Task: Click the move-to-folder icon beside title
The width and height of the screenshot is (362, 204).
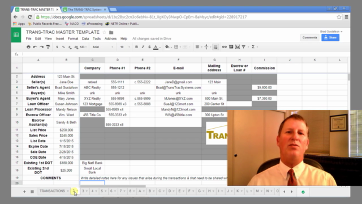Action: (111, 32)
